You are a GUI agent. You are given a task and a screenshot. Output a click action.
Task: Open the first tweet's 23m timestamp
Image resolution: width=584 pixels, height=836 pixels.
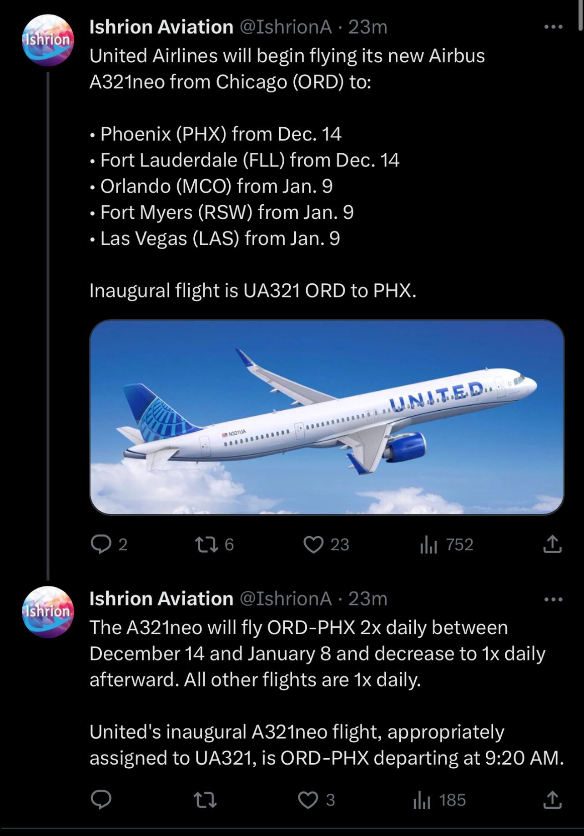click(x=368, y=27)
